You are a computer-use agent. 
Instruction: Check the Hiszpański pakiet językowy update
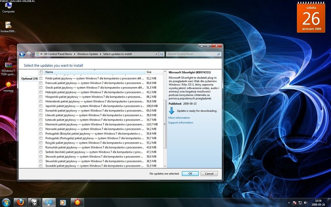point(41,97)
